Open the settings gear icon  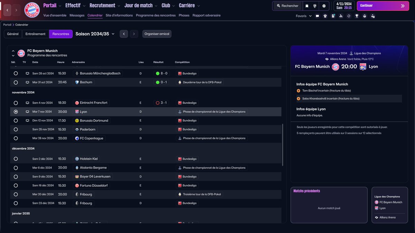324,6
